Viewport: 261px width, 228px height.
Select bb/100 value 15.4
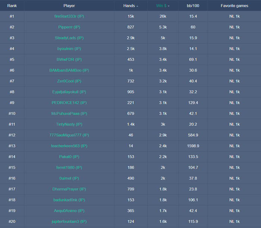193,16
